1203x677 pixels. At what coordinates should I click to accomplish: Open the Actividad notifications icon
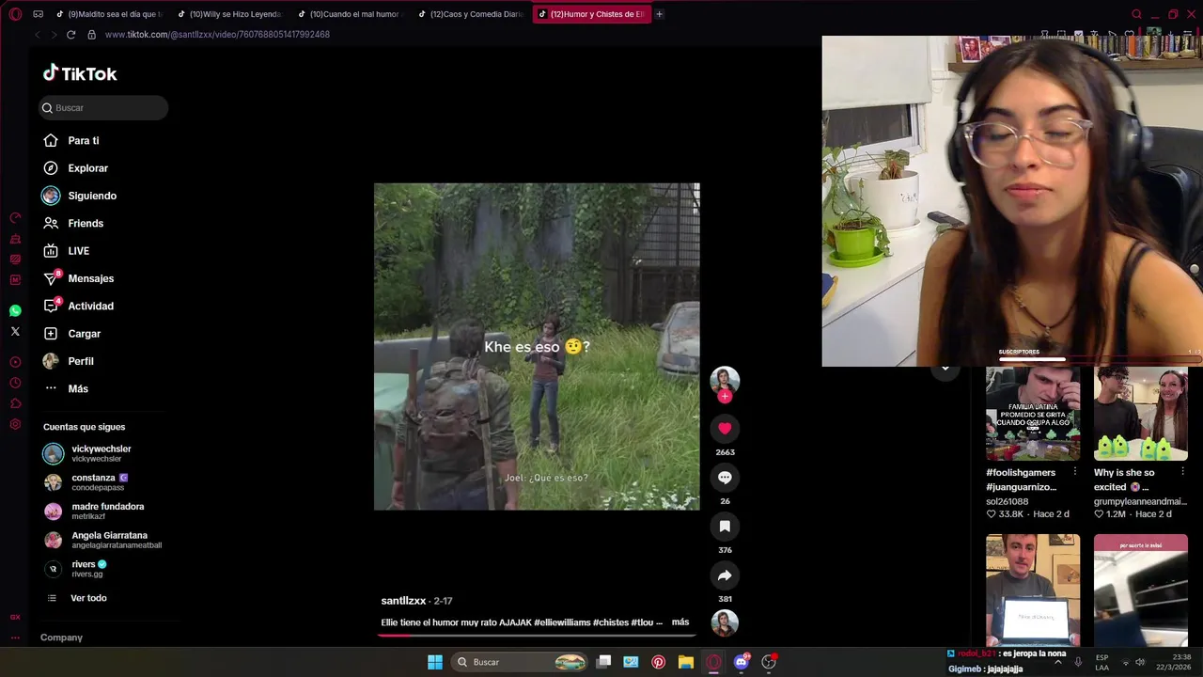[52, 306]
